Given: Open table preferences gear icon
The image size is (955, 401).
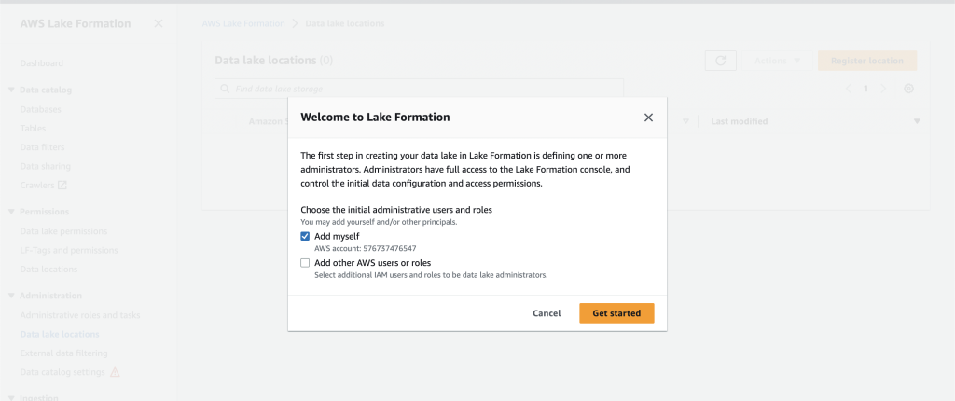Looking at the screenshot, I should 908,89.
